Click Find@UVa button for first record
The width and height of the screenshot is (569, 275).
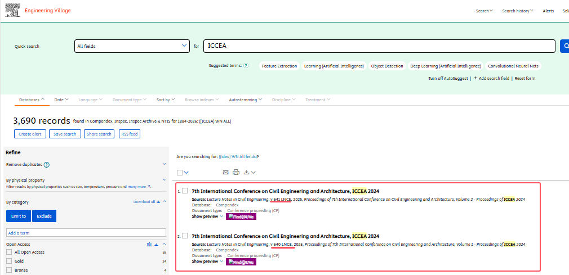click(x=241, y=217)
